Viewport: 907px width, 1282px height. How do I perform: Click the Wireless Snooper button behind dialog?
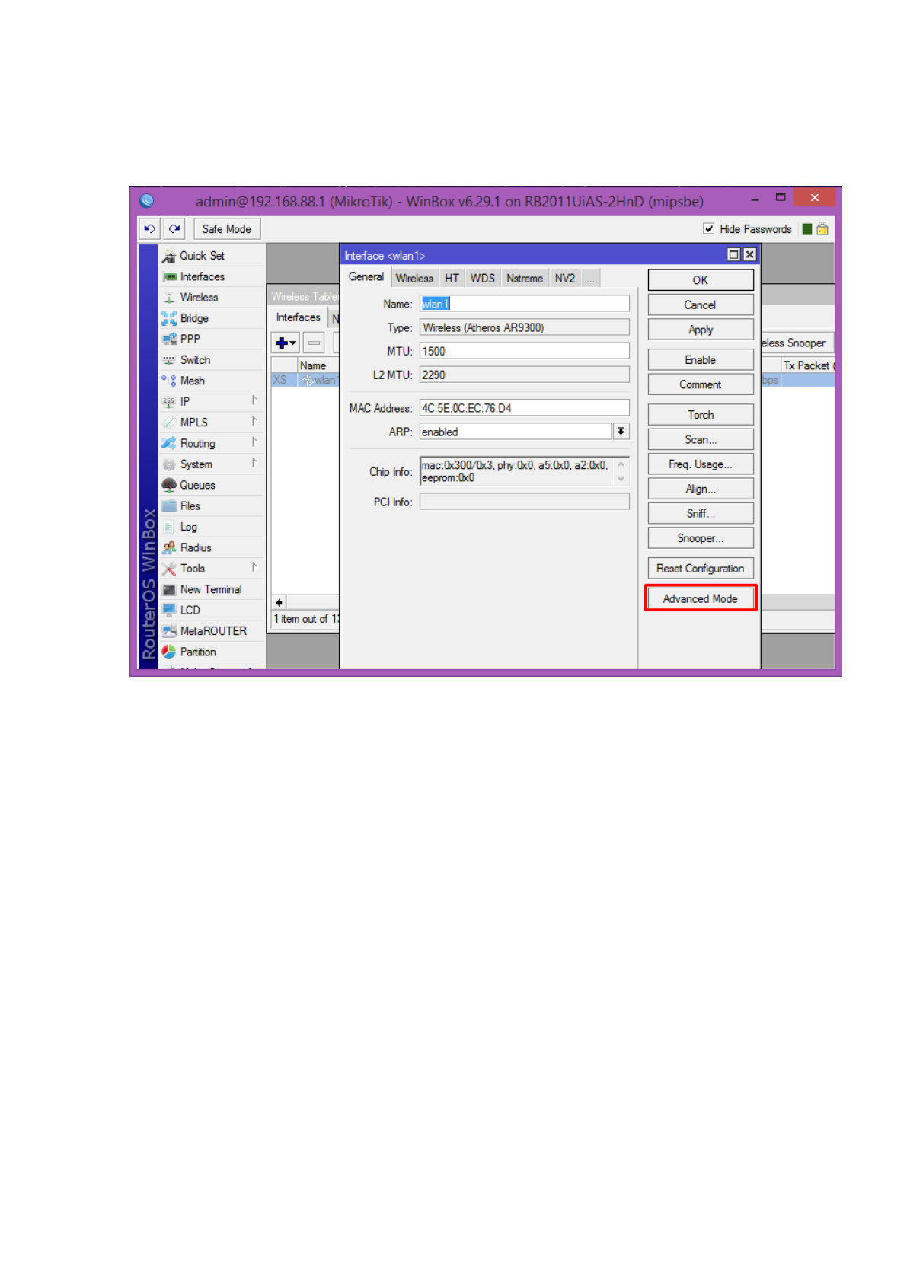pos(797,343)
